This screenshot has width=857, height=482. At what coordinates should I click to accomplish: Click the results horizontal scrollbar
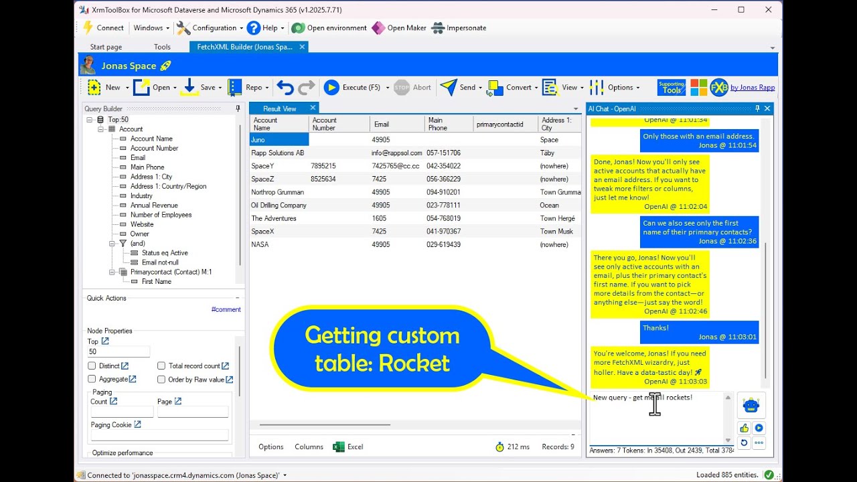[x=325, y=424]
